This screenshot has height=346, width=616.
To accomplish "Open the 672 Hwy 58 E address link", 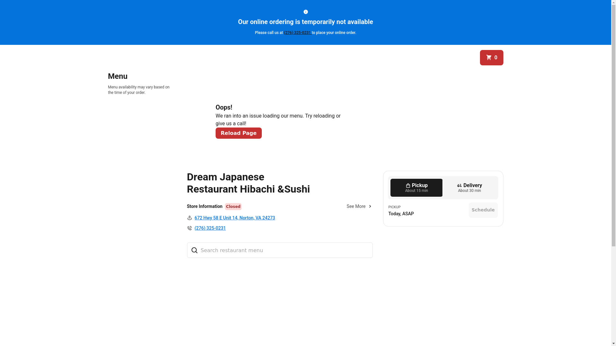I will pyautogui.click(x=235, y=218).
